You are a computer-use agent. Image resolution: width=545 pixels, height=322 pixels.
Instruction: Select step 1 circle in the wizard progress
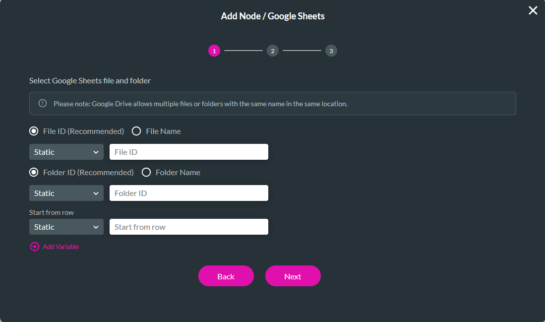point(214,50)
